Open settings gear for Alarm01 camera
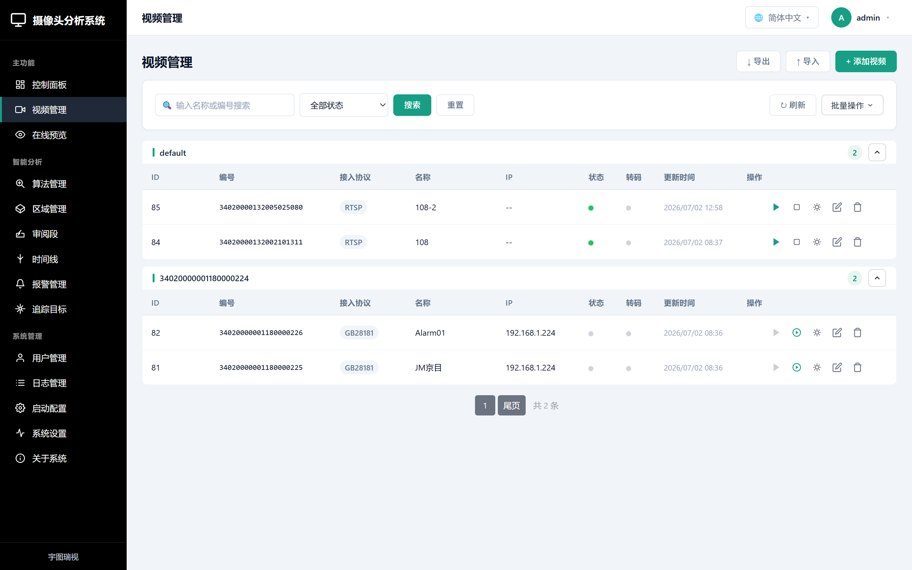Viewport: 912px width, 570px height. click(817, 332)
